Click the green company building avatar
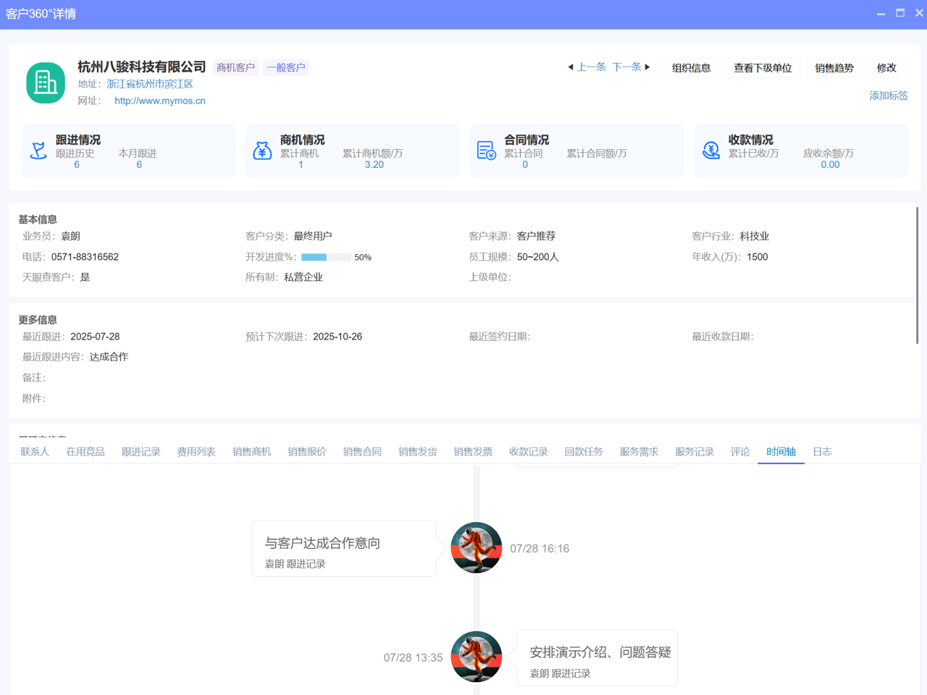Screen dimensions: 927x695 [45, 82]
